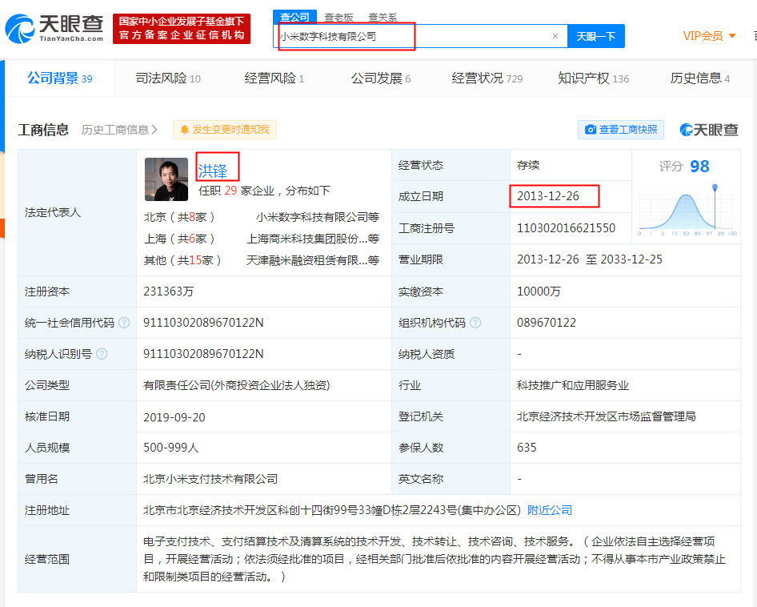Click the 附近公司 link
This screenshot has height=607, width=757.
point(550,510)
